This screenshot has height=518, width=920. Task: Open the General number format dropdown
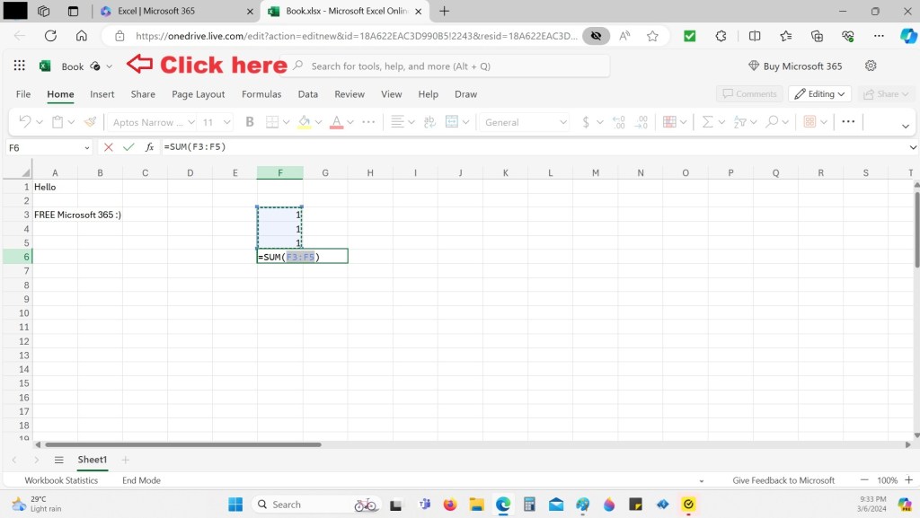pyautogui.click(x=526, y=122)
